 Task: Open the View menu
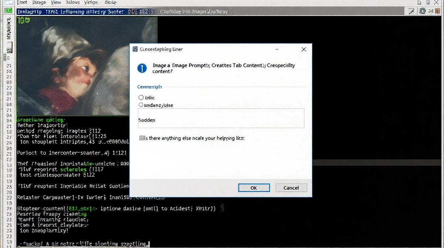coord(56,3)
